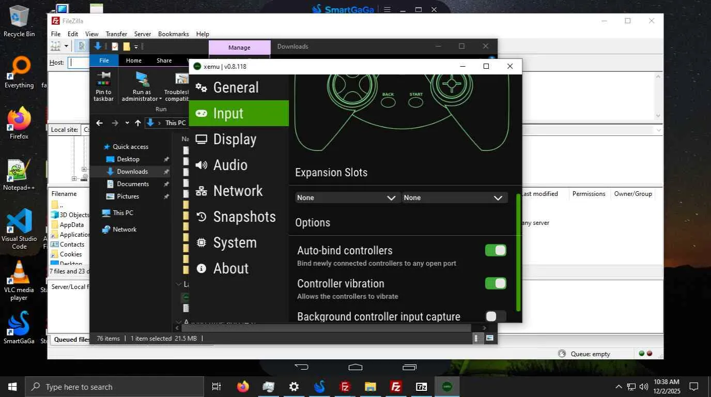Select the Input tab in xemu
The height and width of the screenshot is (397, 711).
pos(239,113)
